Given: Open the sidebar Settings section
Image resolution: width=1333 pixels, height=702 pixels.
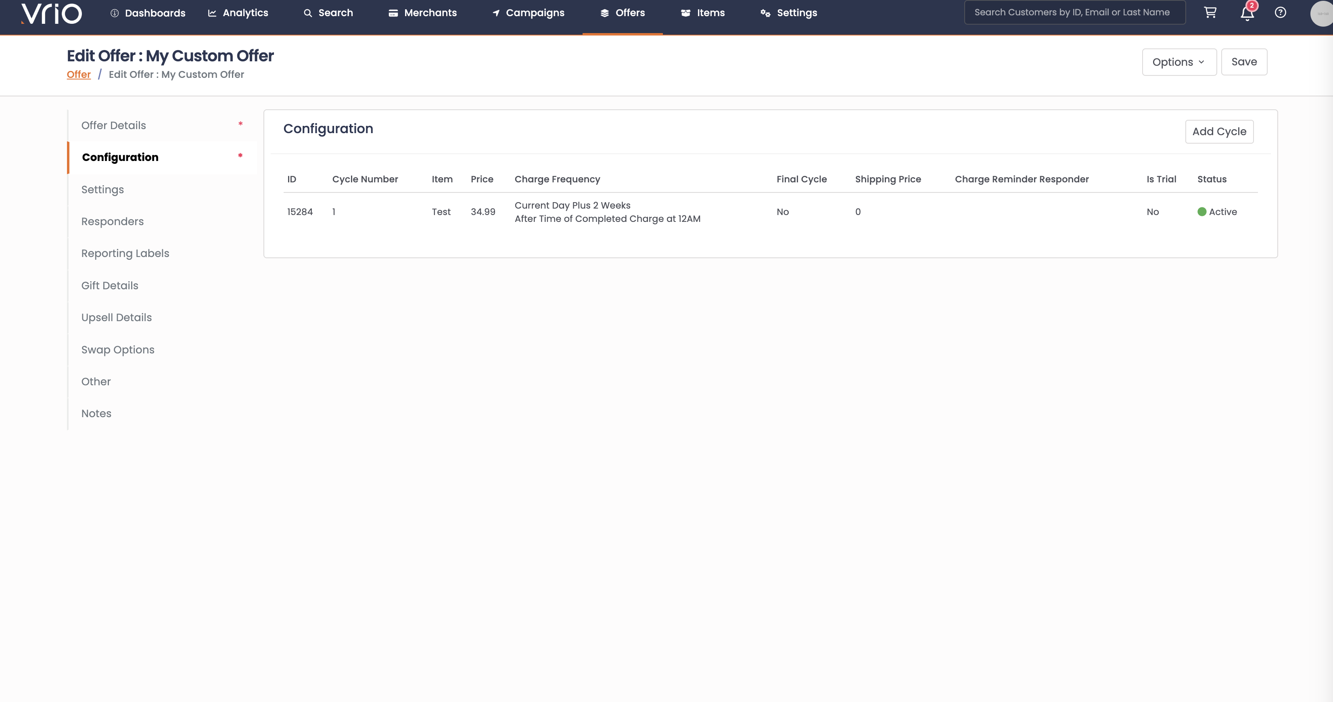Looking at the screenshot, I should click(x=162, y=189).
